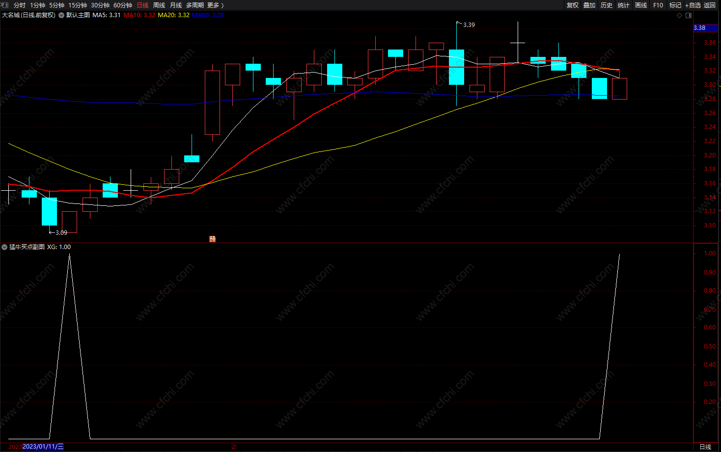Click the MA10: 3.32 value
This screenshot has height=452, width=721.
[x=139, y=15]
